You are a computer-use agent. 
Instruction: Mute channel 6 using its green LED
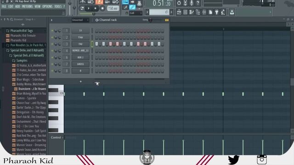point(52,57)
